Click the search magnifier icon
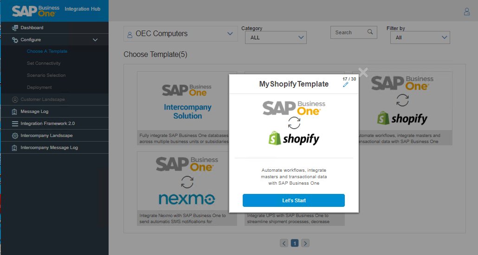 pos(370,32)
